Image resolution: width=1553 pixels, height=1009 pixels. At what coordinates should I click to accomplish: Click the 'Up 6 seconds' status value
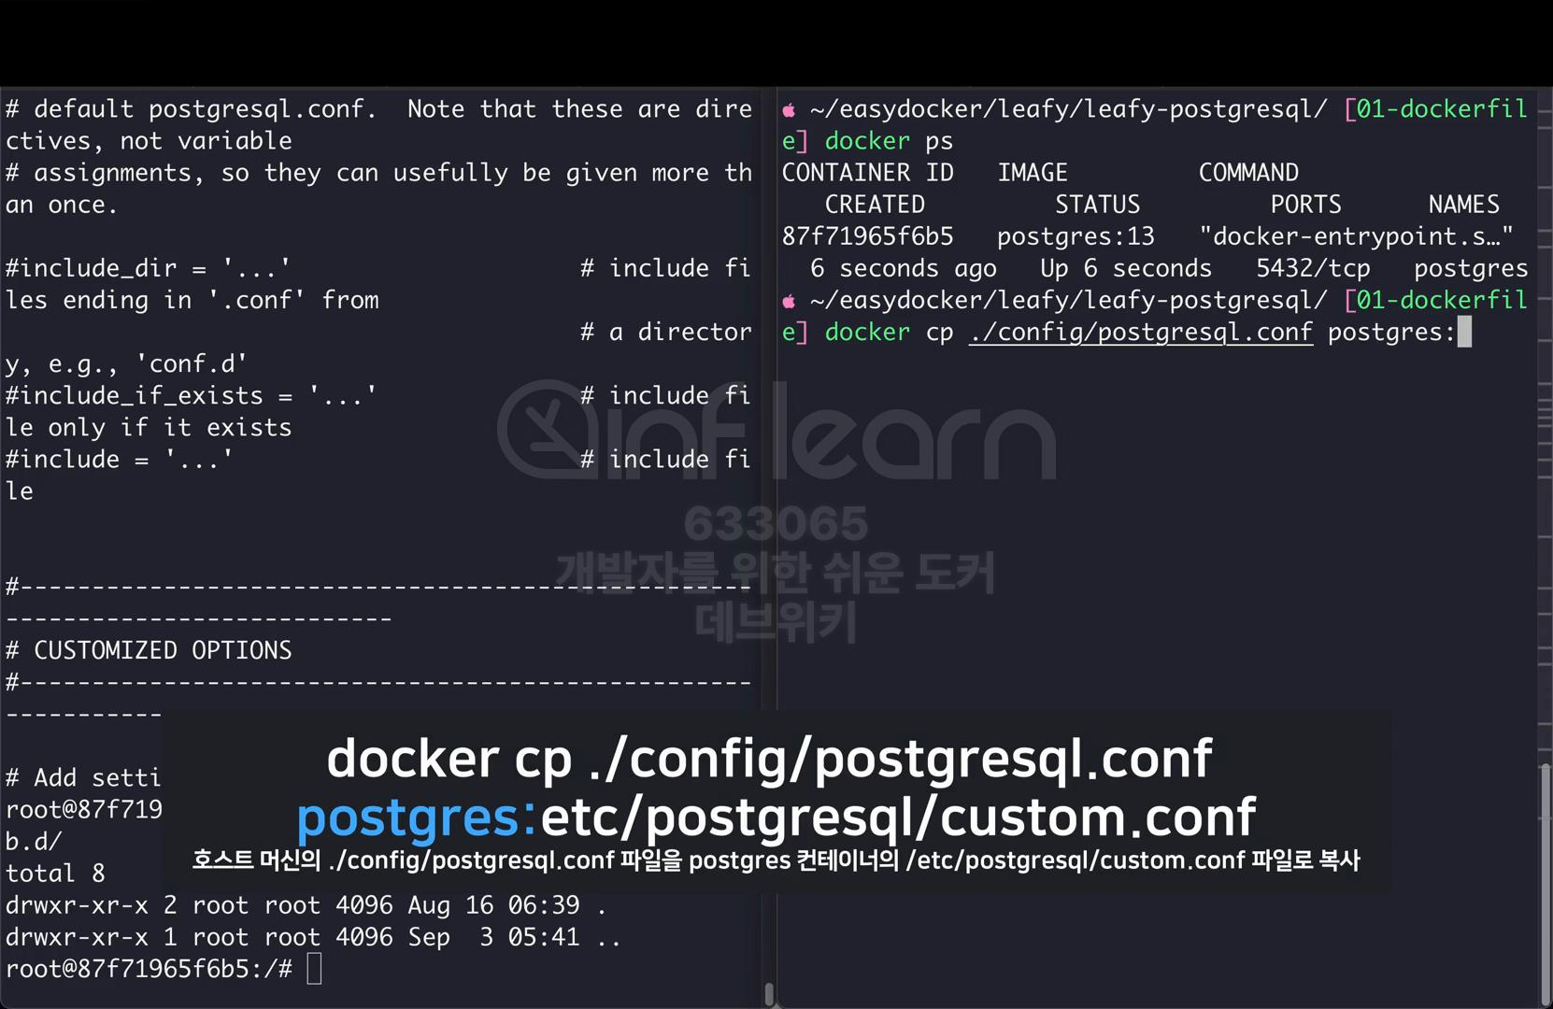pyautogui.click(x=1126, y=269)
